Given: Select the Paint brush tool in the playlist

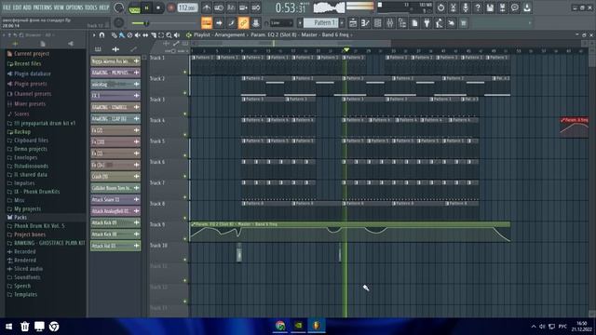Looking at the screenshot, I should pyautogui.click(x=122, y=35).
